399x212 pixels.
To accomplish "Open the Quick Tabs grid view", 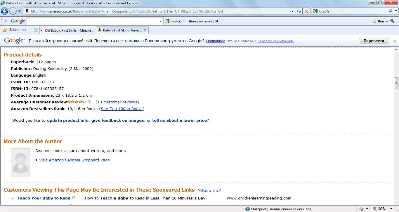I will pyautogui.click(x=36, y=30).
